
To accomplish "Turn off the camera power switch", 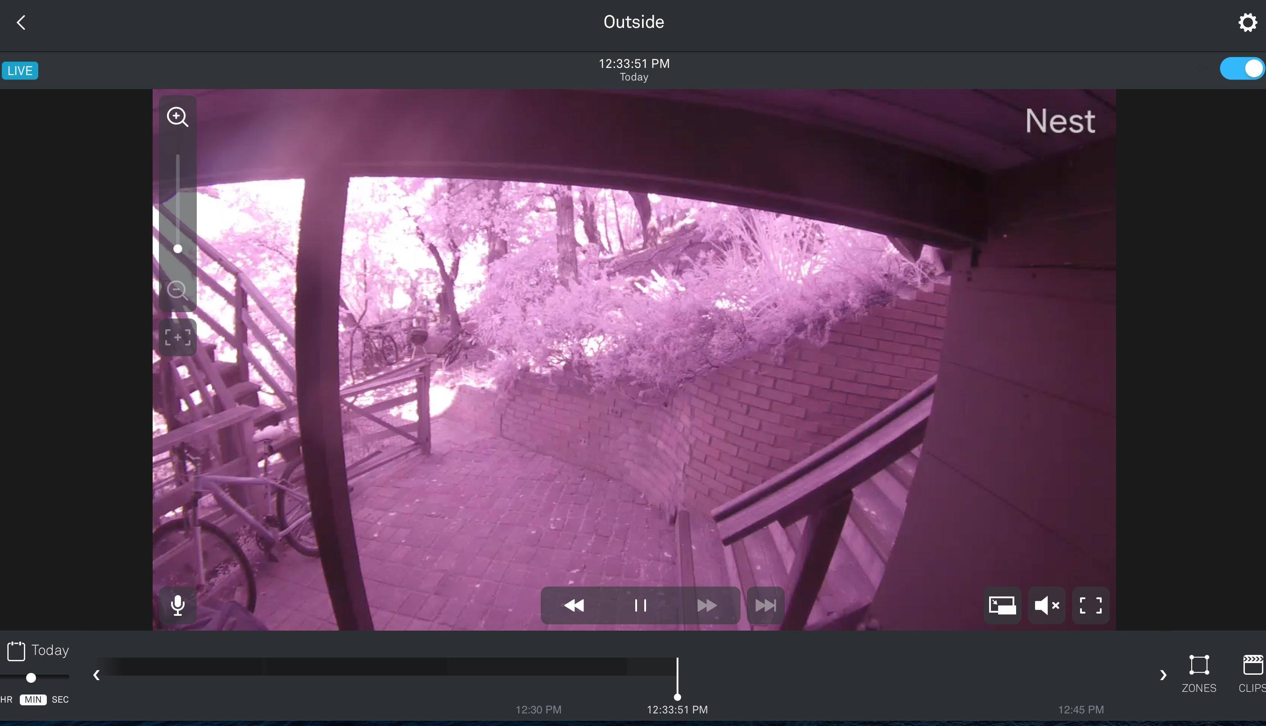I will [x=1242, y=69].
